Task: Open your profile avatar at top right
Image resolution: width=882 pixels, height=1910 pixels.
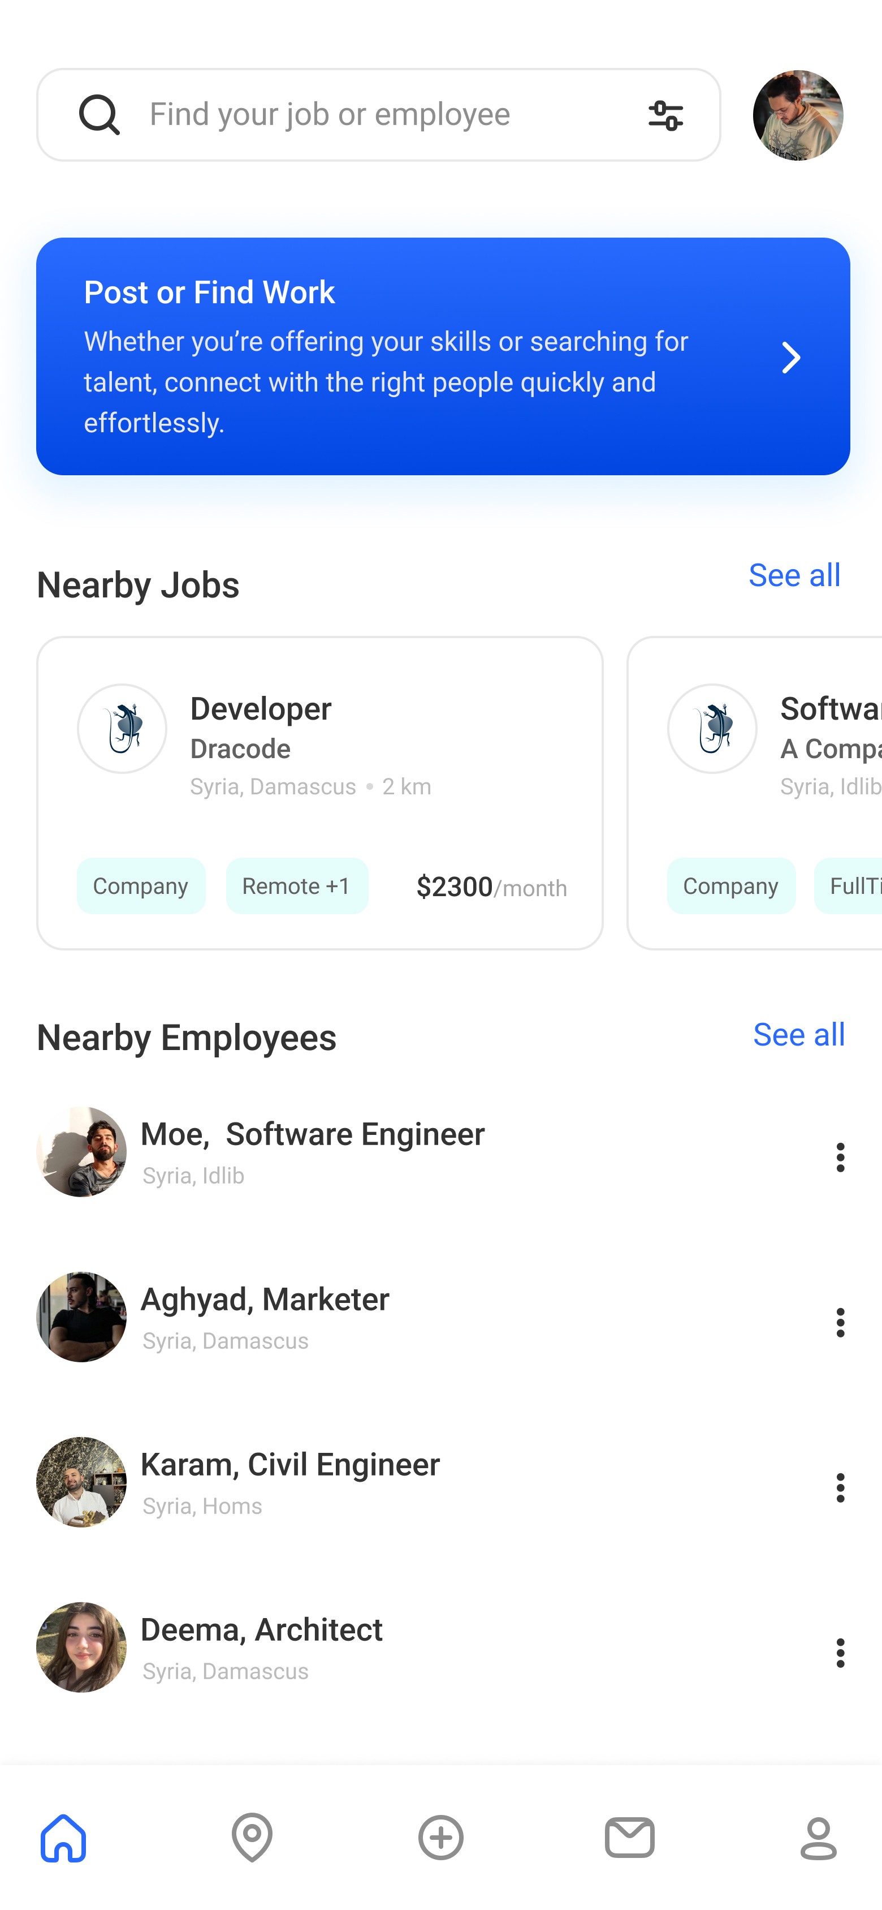Action: pos(798,115)
